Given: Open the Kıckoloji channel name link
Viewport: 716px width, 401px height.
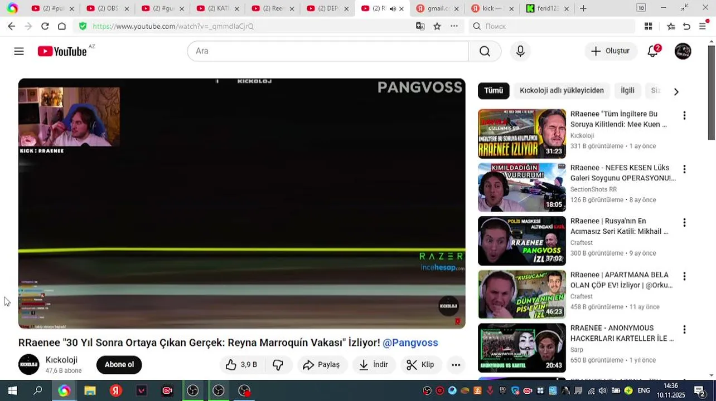Looking at the screenshot, I should pos(61,360).
